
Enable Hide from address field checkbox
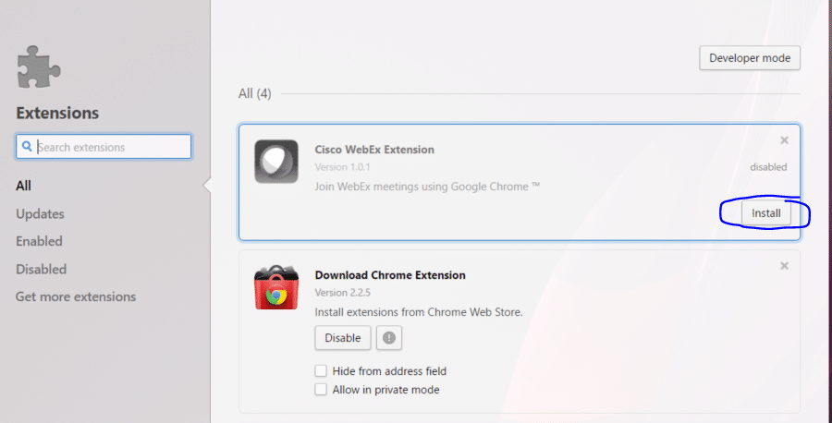[x=321, y=370]
